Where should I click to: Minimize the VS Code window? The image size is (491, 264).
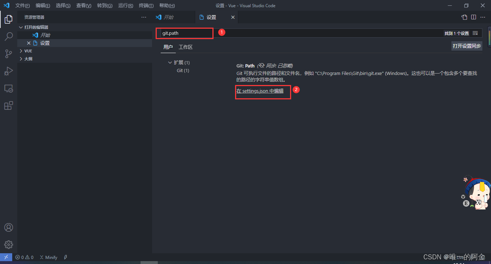coord(450,5)
